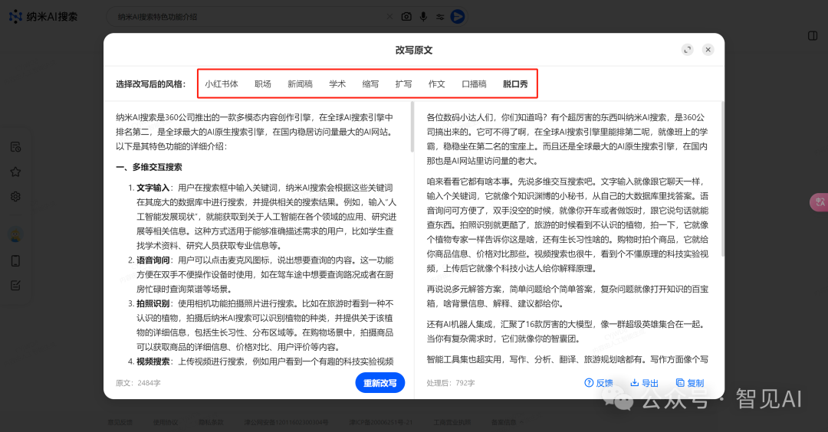Click the 重新改写 button
Viewport: 828px width, 432px height.
click(379, 383)
